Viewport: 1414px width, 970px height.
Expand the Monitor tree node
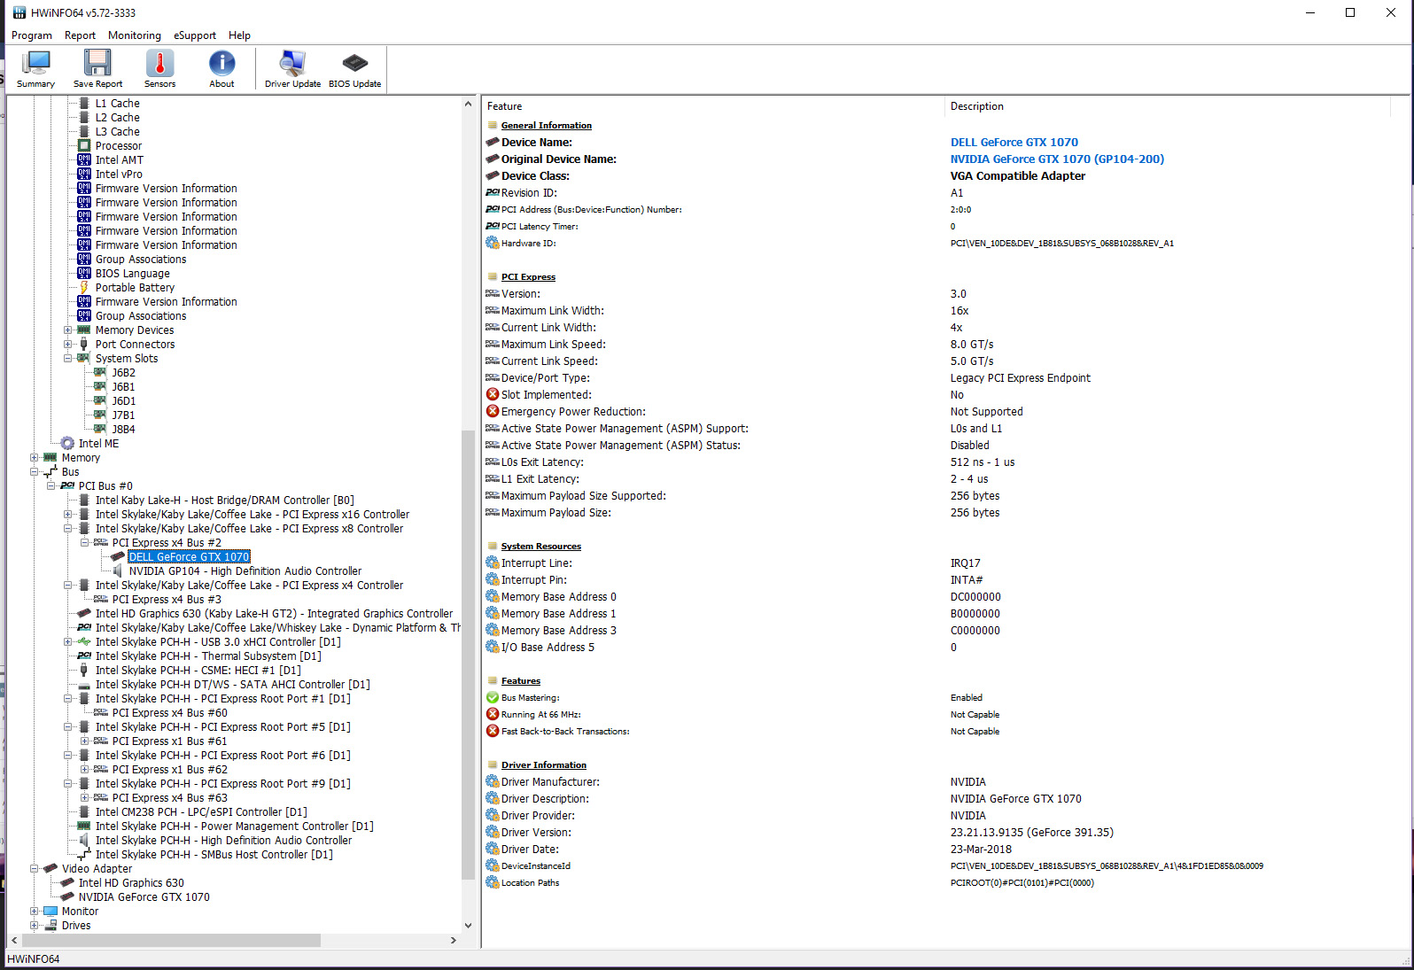click(x=35, y=912)
